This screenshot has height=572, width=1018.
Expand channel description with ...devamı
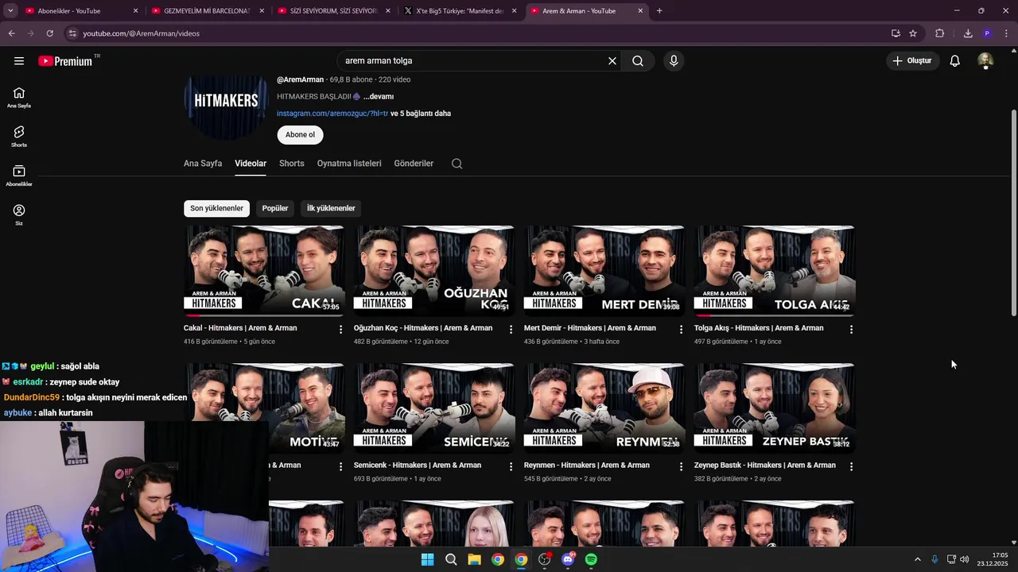click(x=379, y=96)
